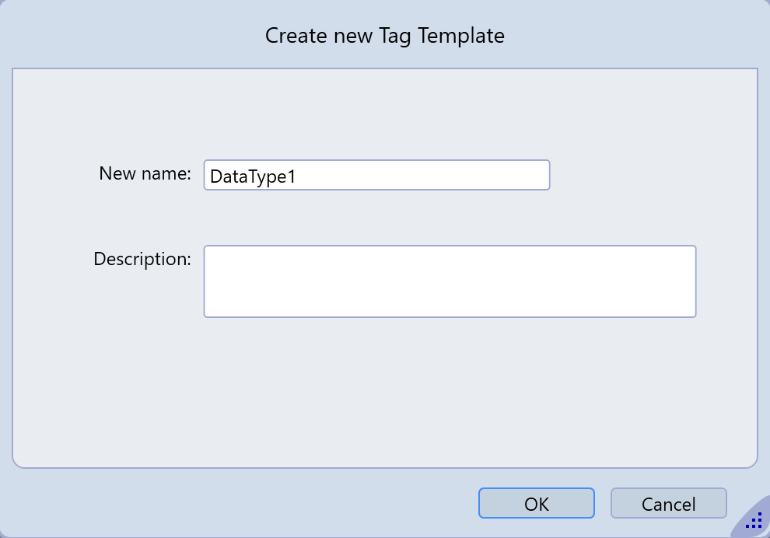Click the Cancel button
This screenshot has width=770, height=538.
[x=668, y=503]
